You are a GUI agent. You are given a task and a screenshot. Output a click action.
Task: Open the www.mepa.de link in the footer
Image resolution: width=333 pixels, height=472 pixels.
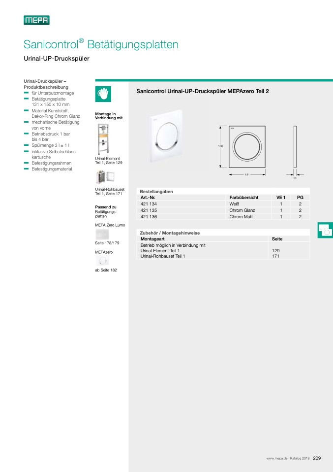click(277, 458)
